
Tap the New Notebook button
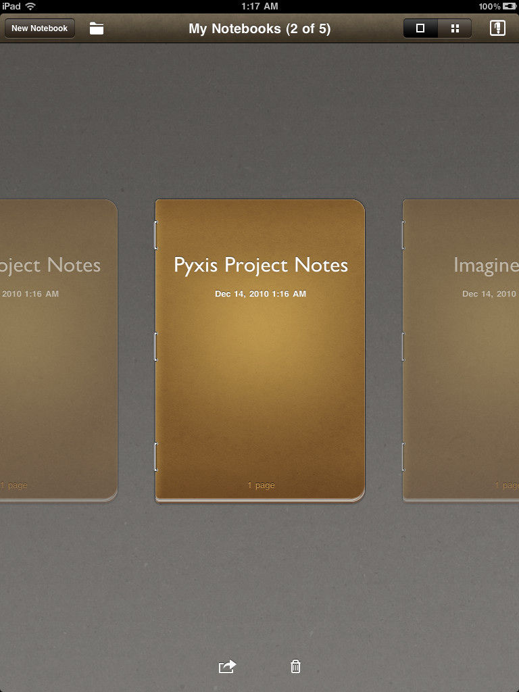(40, 28)
